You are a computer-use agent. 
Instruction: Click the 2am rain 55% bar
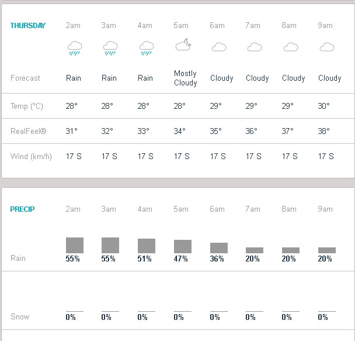[x=75, y=245]
